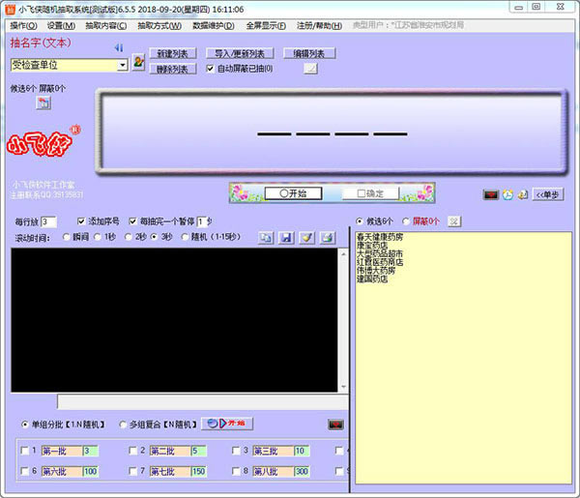
Task: Click the small pencil icon below 编辑列表
Action: click(x=310, y=69)
